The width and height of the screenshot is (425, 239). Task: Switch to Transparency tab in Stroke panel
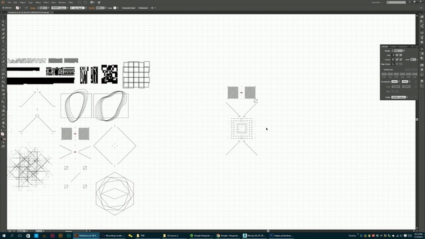[x=402, y=46]
